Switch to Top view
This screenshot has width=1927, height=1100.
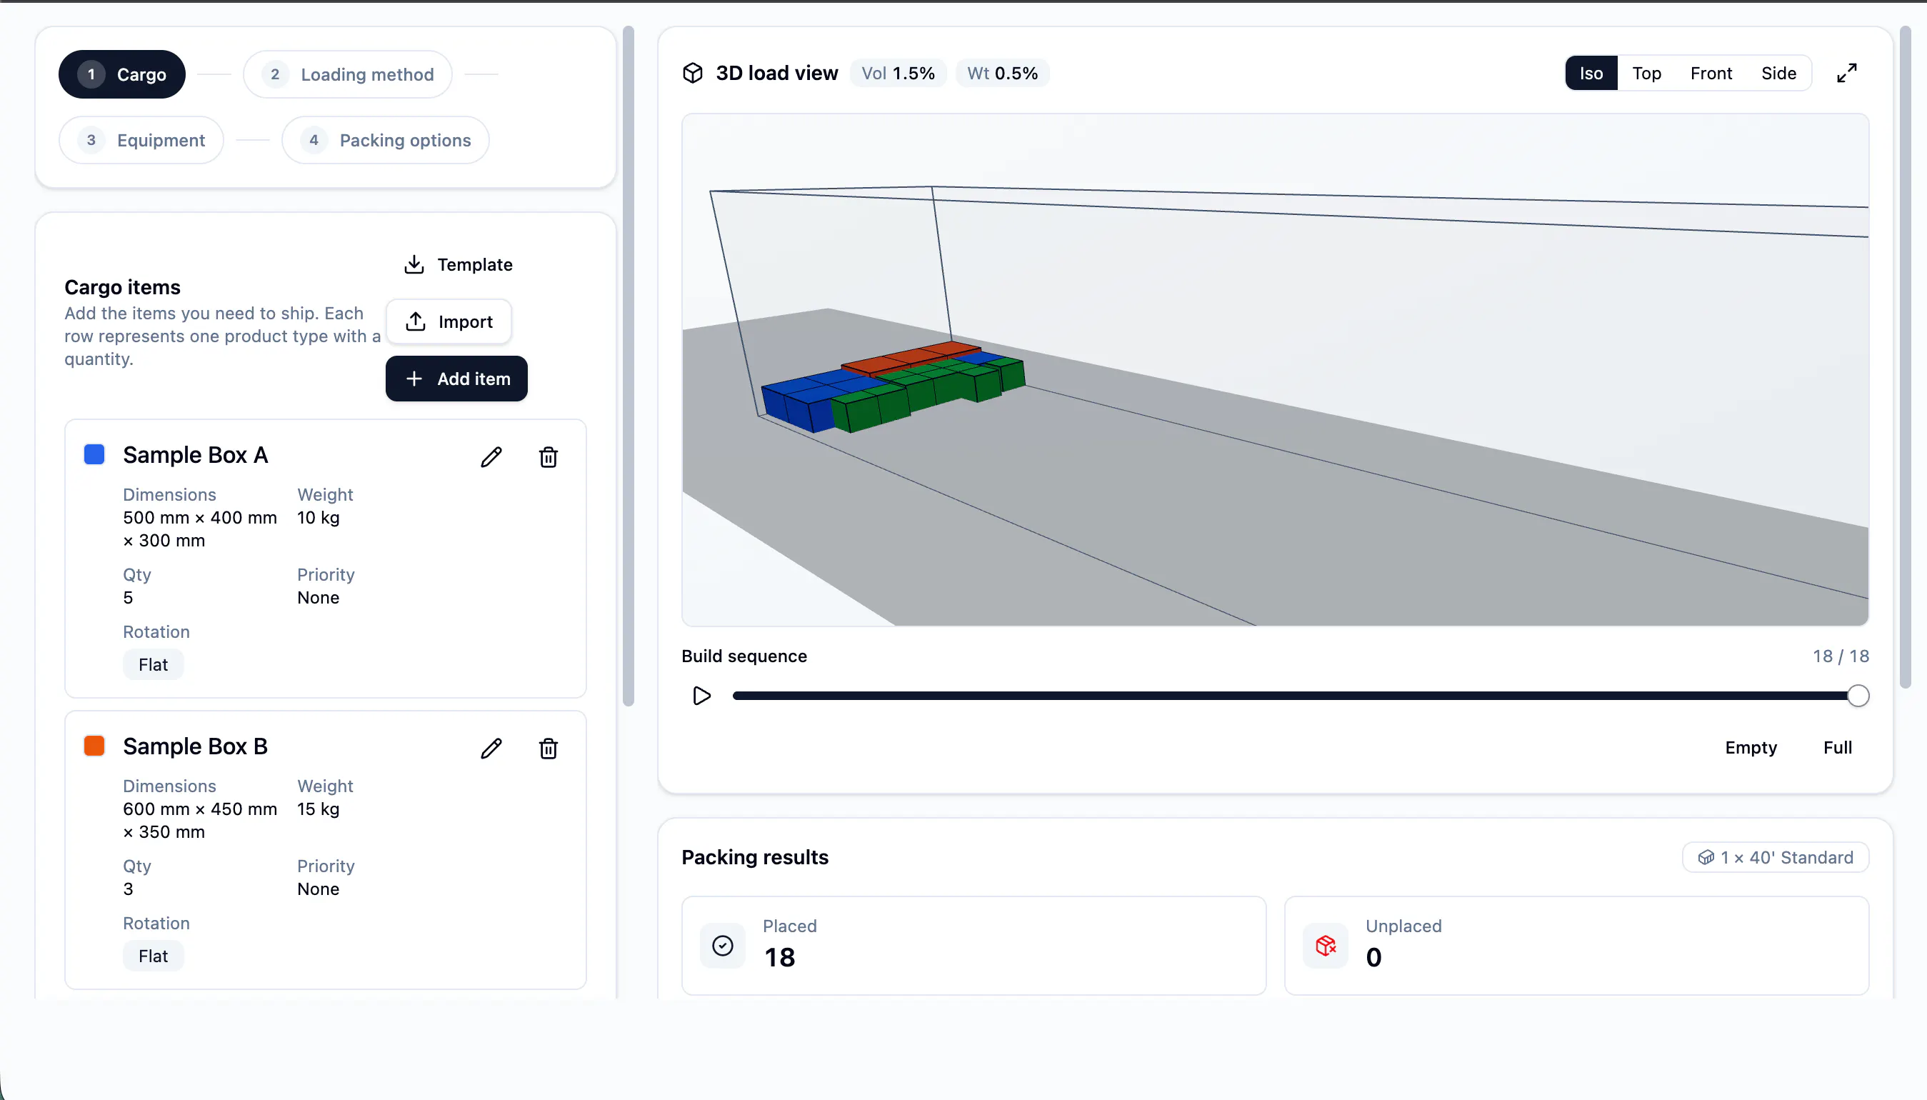coord(1647,74)
